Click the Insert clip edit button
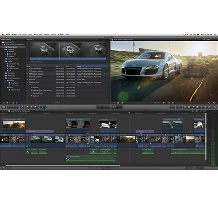 click(31, 107)
